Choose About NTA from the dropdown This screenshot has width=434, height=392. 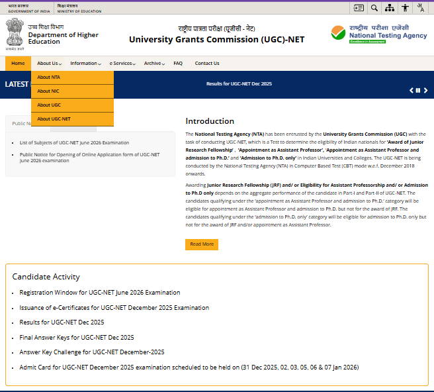click(x=72, y=77)
